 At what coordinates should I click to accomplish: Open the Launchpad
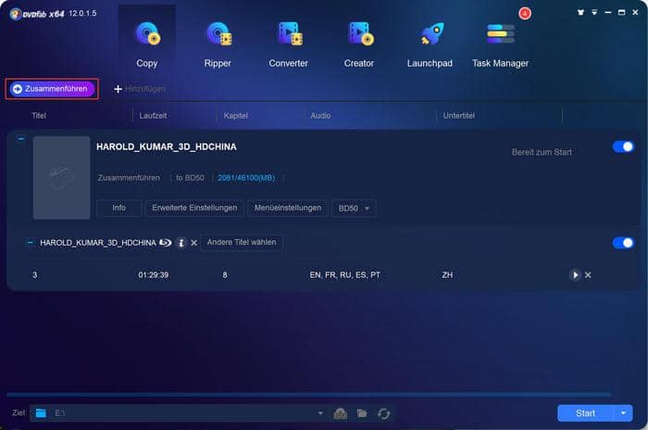coord(430,44)
